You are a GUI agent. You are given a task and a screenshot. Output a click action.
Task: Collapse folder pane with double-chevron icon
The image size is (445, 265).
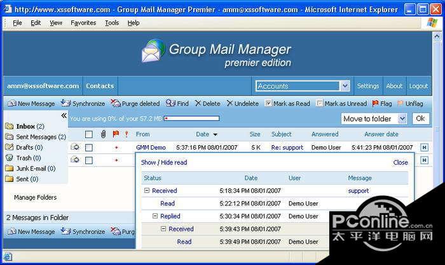click(64, 115)
